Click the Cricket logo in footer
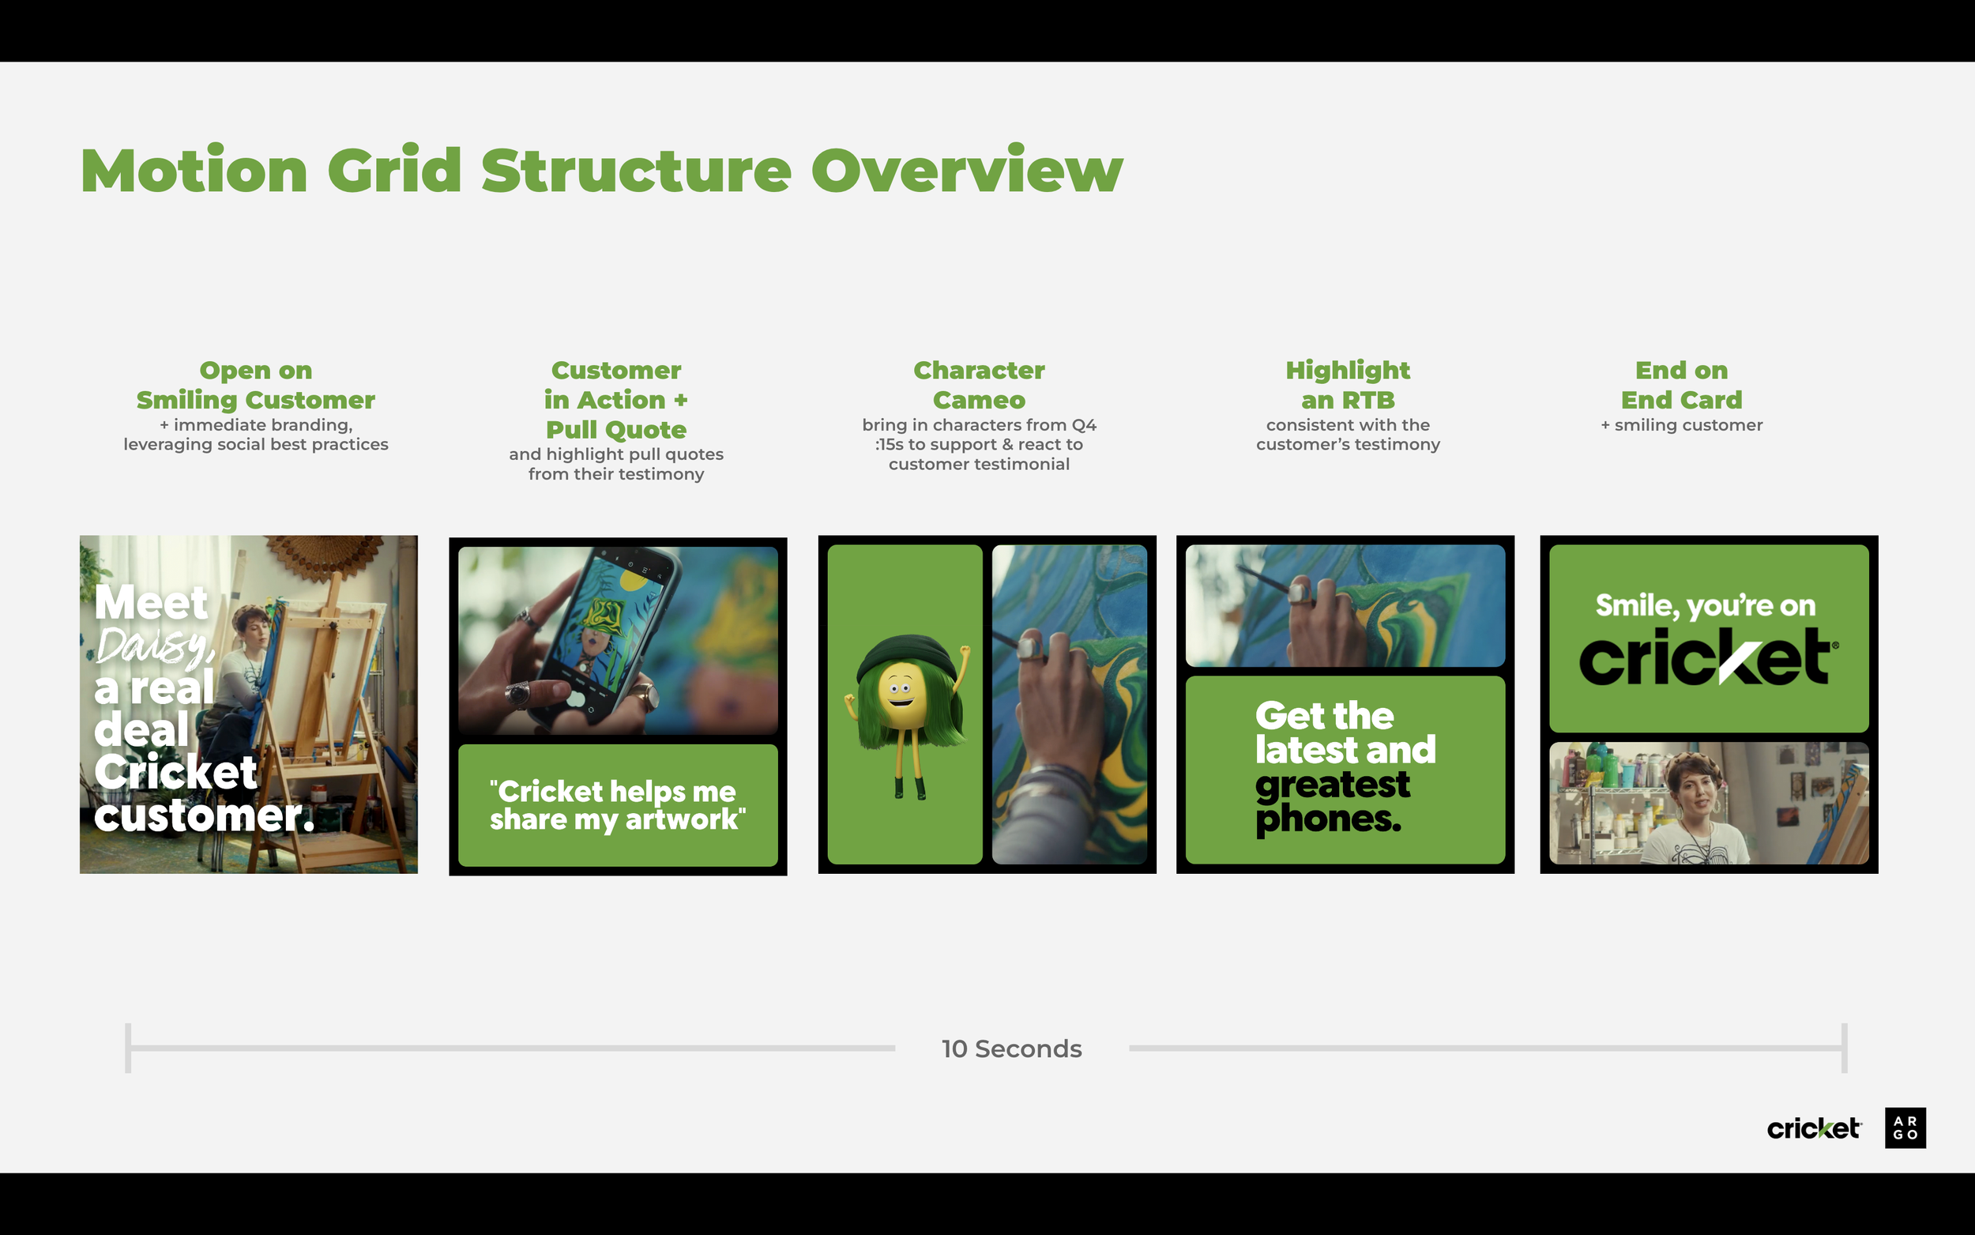Viewport: 1975px width, 1235px height. point(1813,1129)
